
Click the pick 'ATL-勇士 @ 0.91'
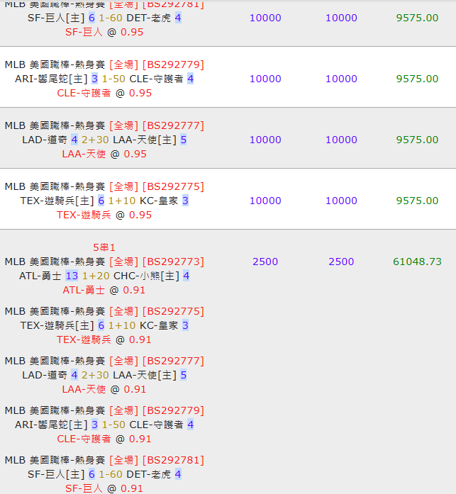point(104,290)
